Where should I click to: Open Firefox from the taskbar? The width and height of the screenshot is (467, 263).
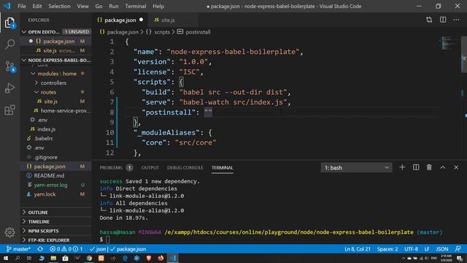click(x=161, y=258)
